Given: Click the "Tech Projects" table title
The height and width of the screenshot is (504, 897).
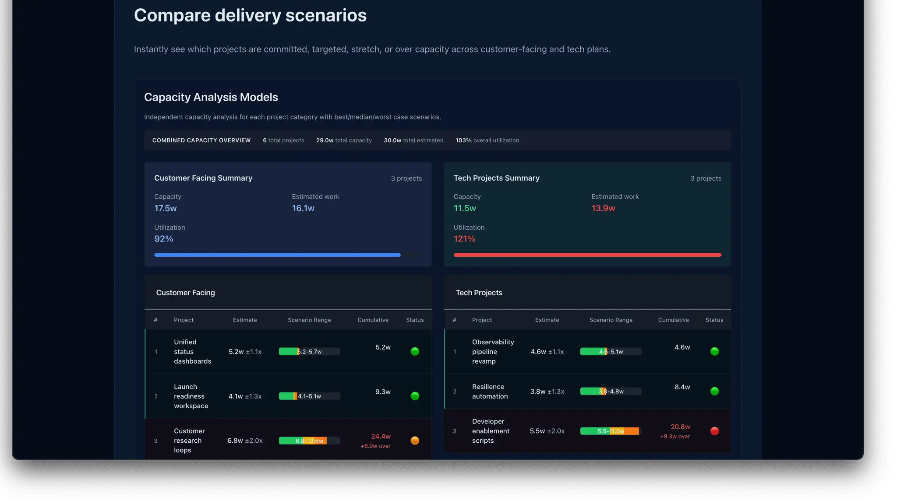Looking at the screenshot, I should tap(479, 293).
